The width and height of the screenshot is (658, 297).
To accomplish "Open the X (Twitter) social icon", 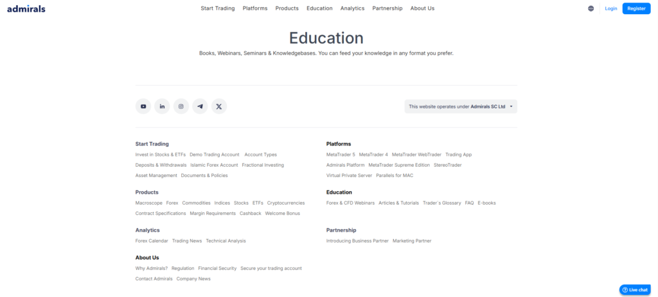I will tap(219, 106).
